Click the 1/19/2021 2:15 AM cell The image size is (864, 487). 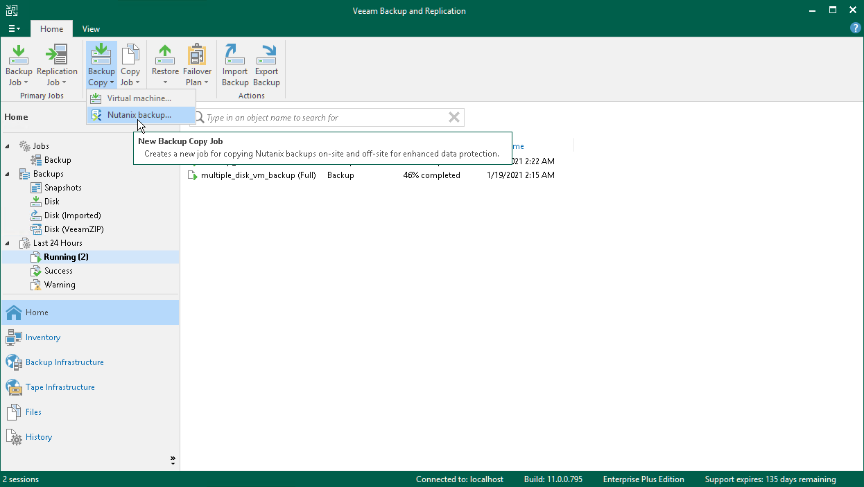click(x=521, y=175)
